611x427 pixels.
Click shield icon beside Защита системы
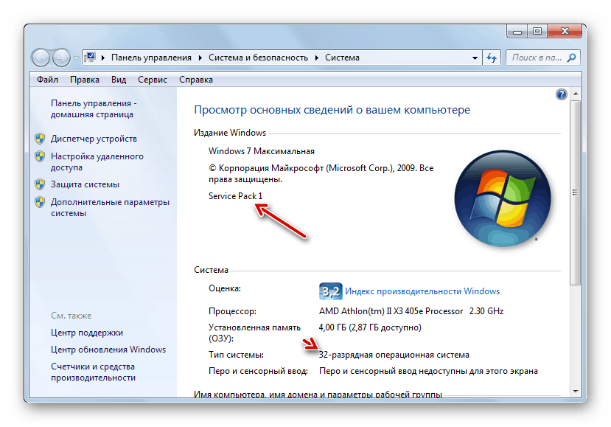click(x=40, y=184)
